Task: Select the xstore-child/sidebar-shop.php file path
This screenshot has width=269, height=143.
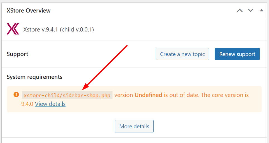Action: (67, 95)
